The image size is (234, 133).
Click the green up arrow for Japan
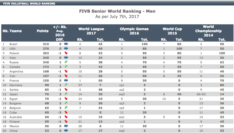click(x=66, y=94)
